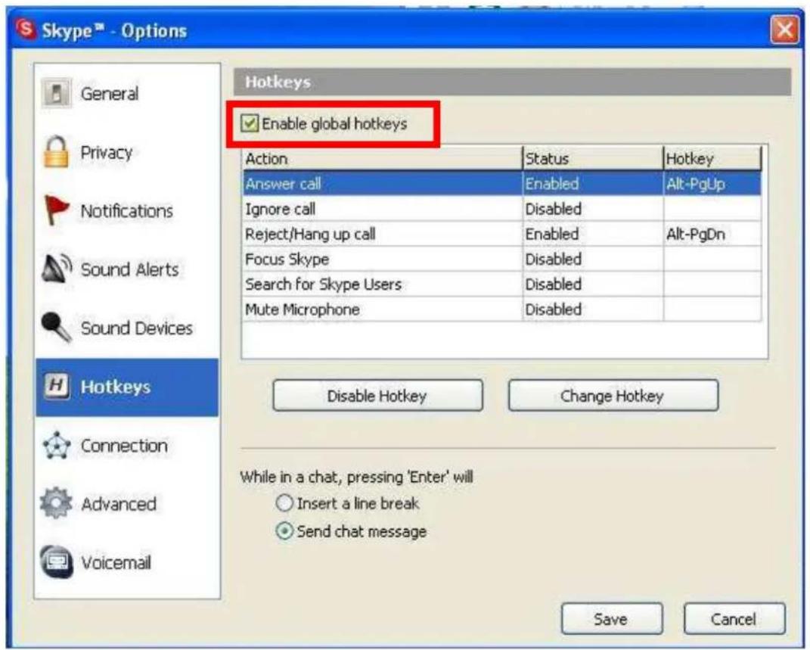This screenshot has height=650, width=810.
Task: Go to Sound Alerts section
Action: pos(127,269)
